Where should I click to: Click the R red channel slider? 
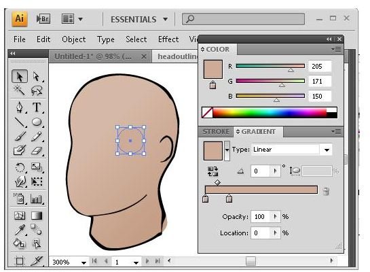coord(270,66)
